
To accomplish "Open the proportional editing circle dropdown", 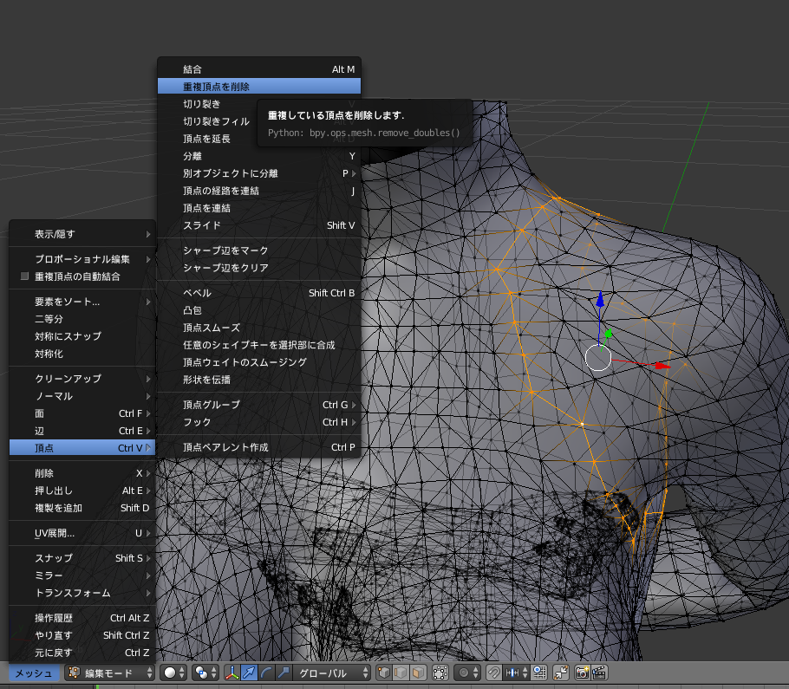I will [x=467, y=673].
